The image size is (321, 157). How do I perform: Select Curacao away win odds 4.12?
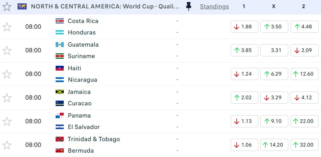pyautogui.click(x=304, y=98)
